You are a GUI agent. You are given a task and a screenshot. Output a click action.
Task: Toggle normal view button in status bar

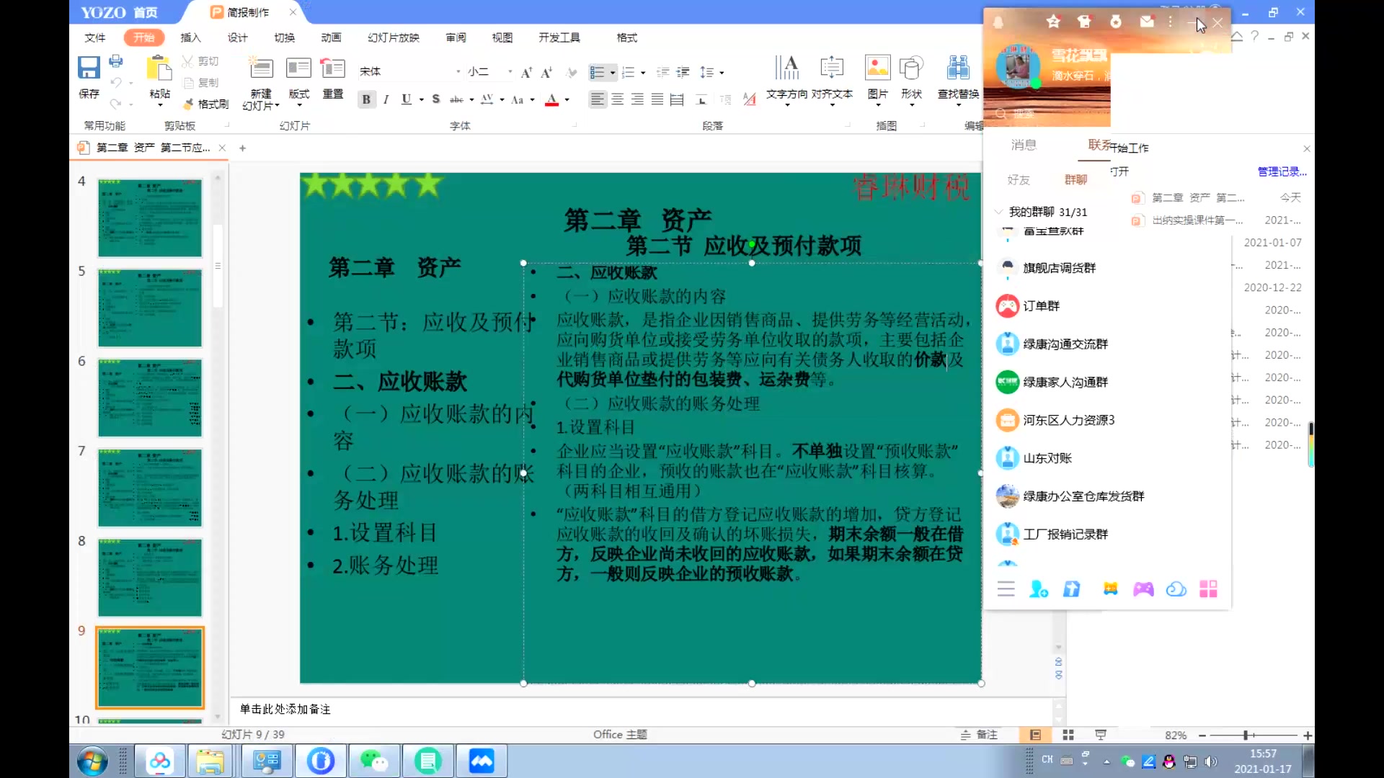tap(1035, 735)
